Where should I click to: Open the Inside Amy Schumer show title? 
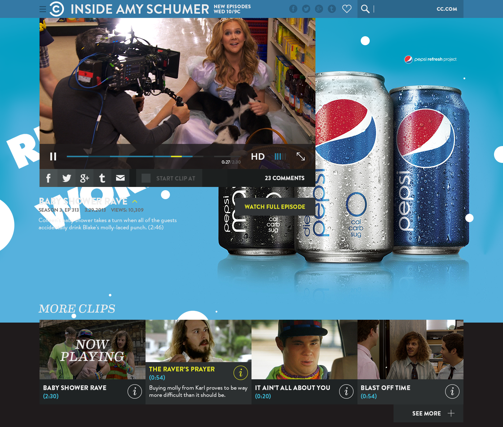(x=140, y=9)
